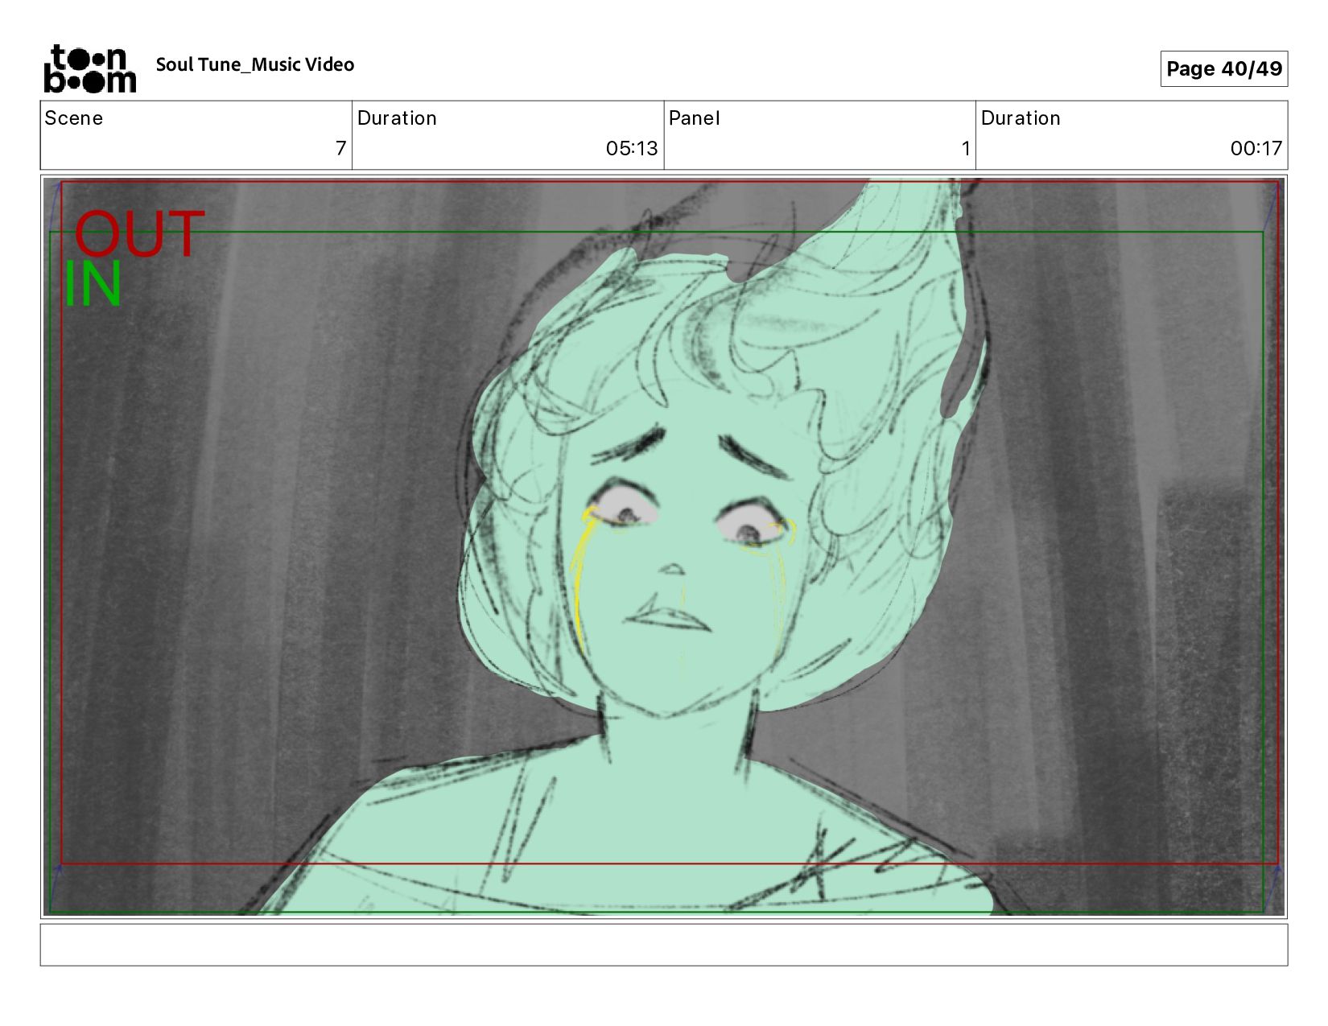The image size is (1328, 1026).
Task: Click the scene duration value '05:13'
Action: pyautogui.click(x=632, y=148)
